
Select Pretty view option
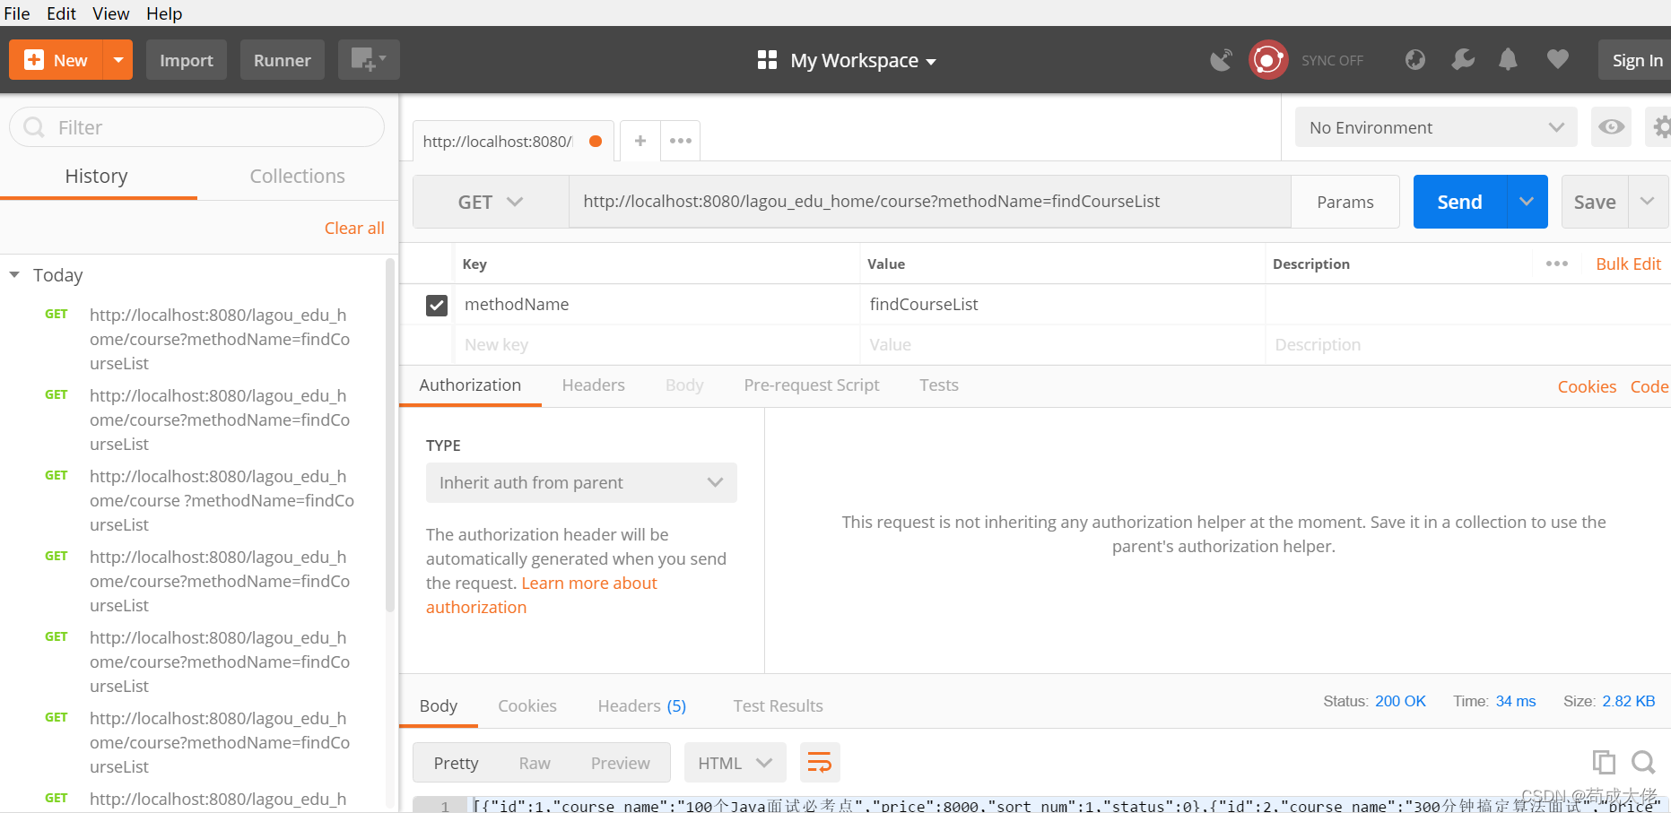[x=456, y=763]
